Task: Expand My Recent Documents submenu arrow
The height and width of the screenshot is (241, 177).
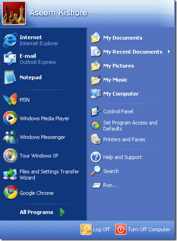Action: (169, 51)
